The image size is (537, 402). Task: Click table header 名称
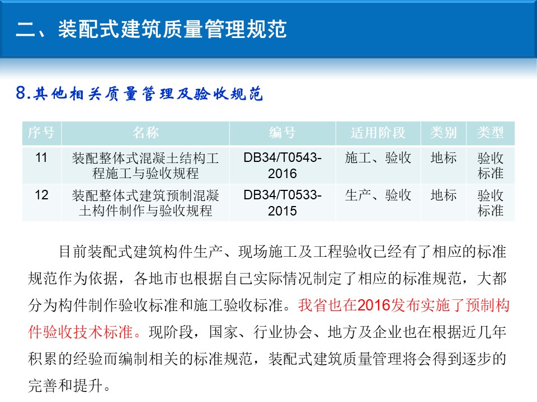(145, 133)
